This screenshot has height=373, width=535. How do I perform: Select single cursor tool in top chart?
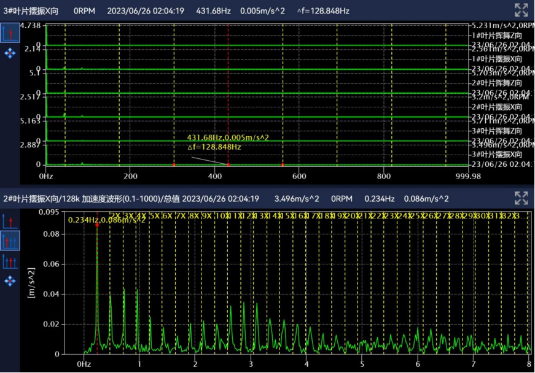10,33
